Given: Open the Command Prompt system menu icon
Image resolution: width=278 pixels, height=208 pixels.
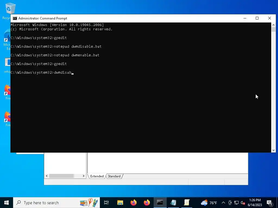Looking at the screenshot, I should coord(15,18).
